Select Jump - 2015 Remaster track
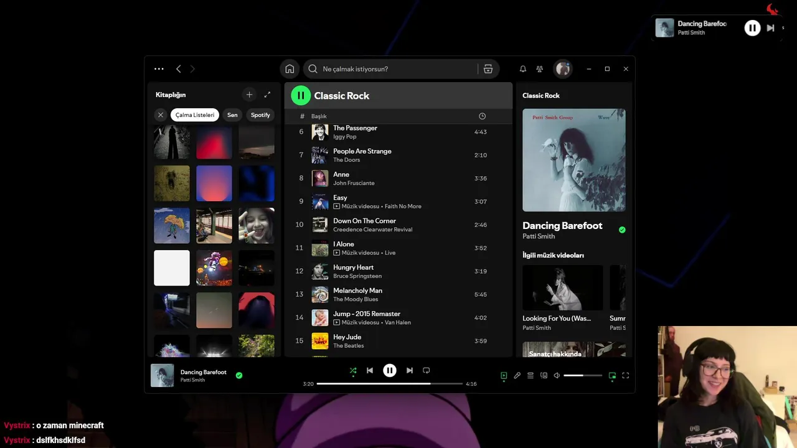 tap(398, 318)
